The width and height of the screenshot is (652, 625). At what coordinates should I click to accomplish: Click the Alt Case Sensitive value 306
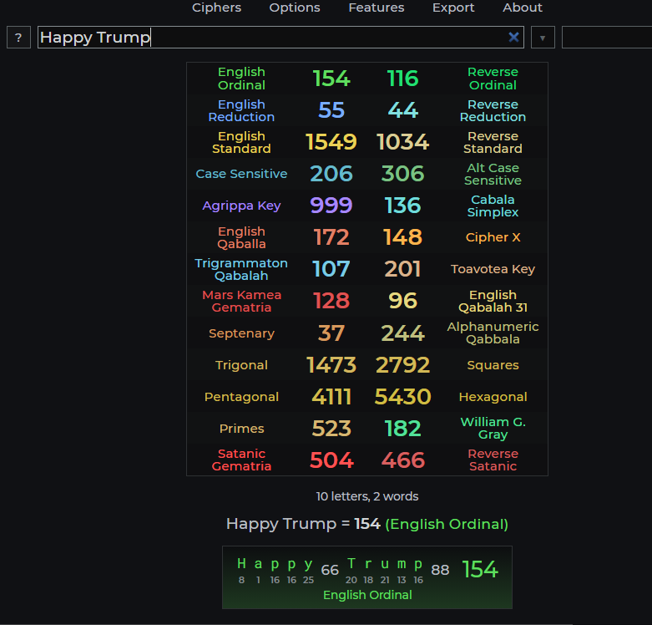click(x=402, y=174)
